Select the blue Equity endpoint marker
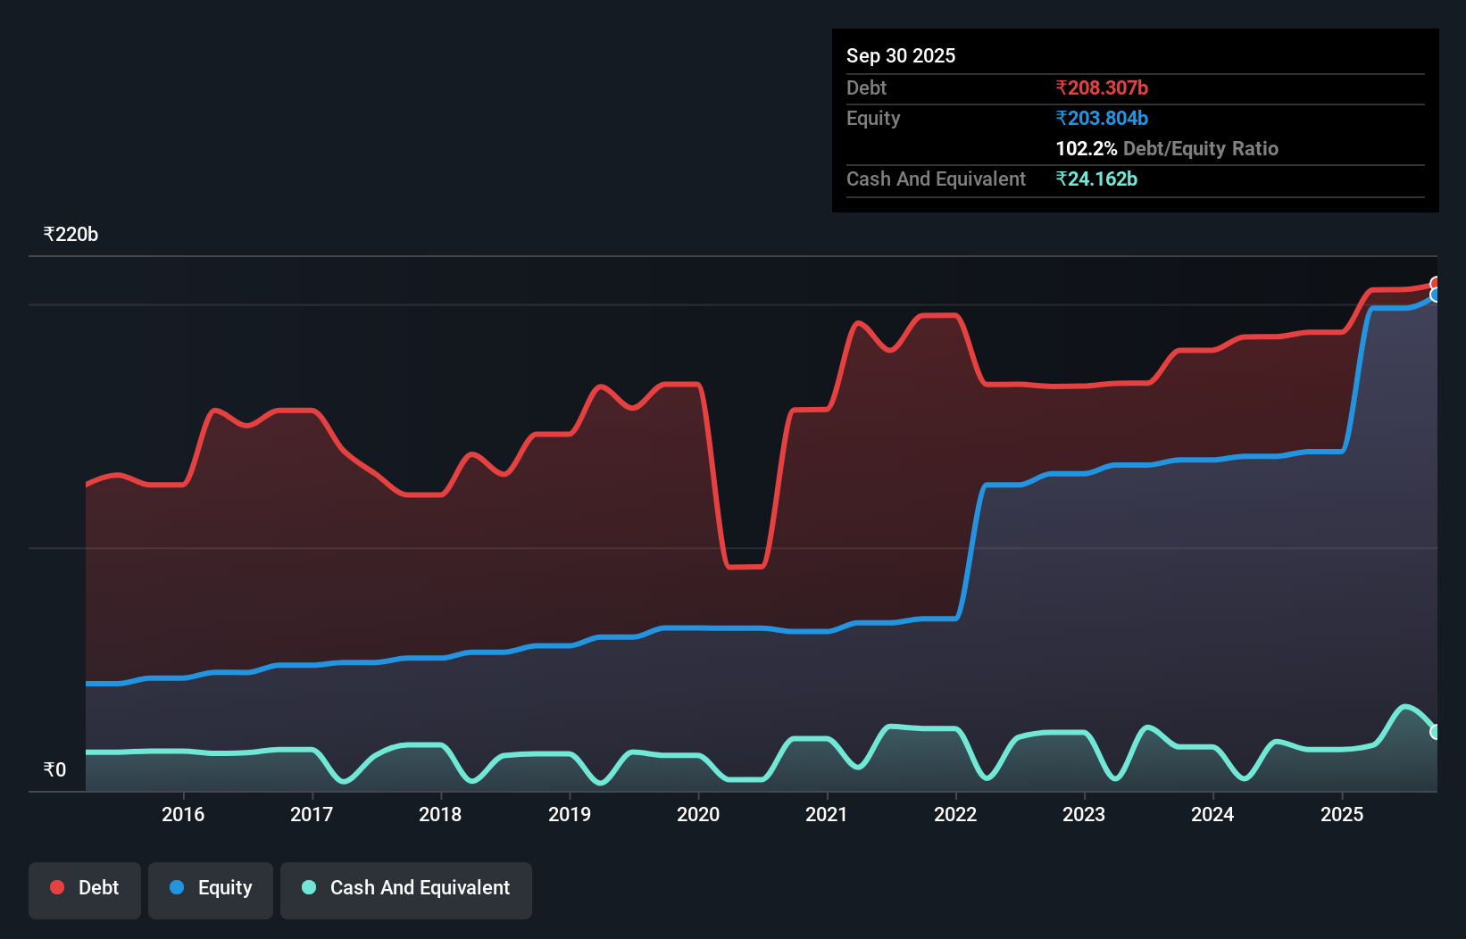The width and height of the screenshot is (1466, 939). point(1436,295)
